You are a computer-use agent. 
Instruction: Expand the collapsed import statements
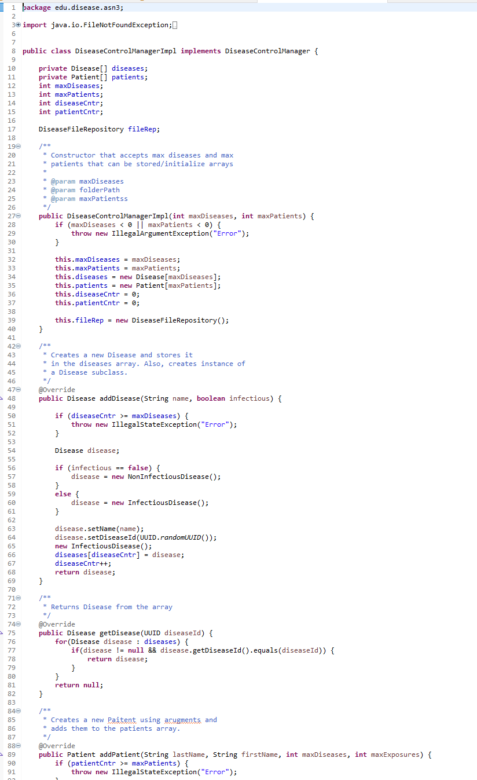[x=17, y=24]
